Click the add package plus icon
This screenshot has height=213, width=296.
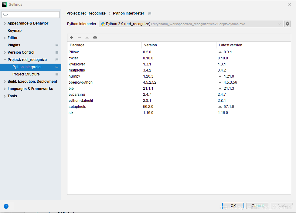(71, 38)
